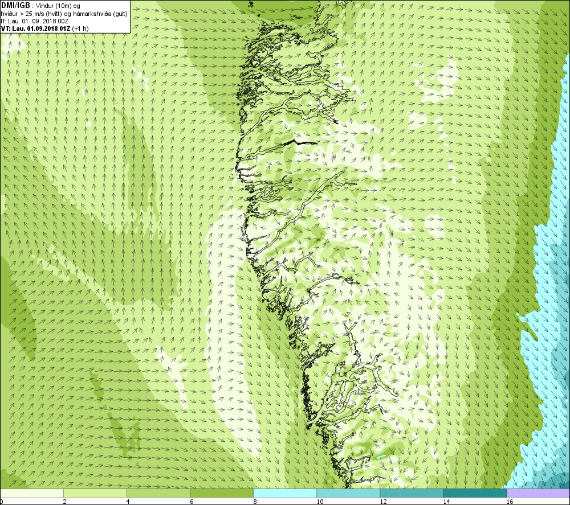Click the "(+1 h)" forecast offset text
This screenshot has height=505, width=570.
tap(80, 28)
